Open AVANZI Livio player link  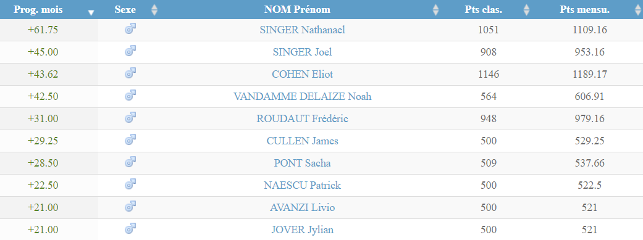pos(302,208)
